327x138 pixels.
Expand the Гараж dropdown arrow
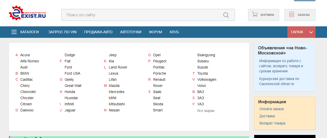pos(311,32)
